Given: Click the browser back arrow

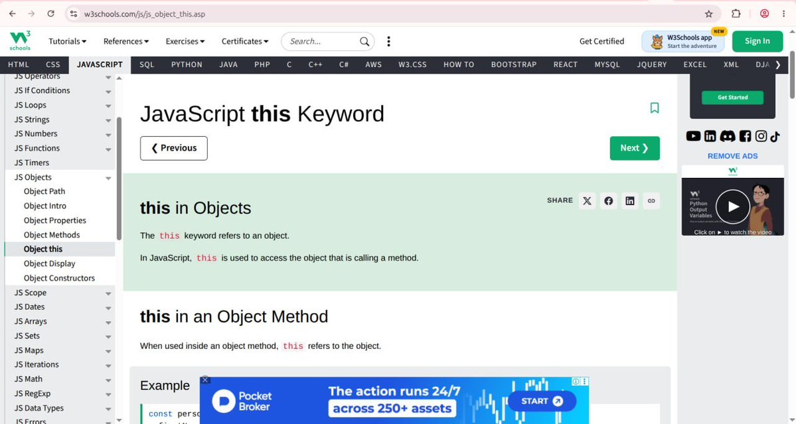Looking at the screenshot, I should point(13,14).
